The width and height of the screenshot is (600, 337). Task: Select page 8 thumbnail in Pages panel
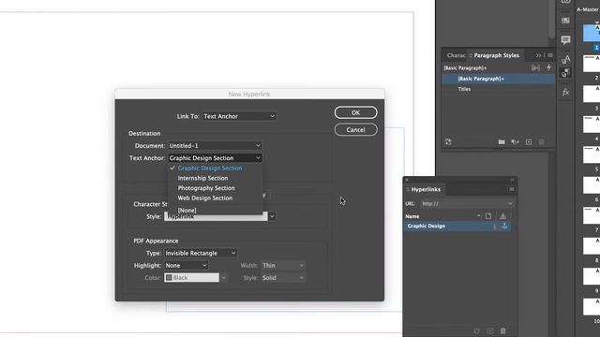tap(592, 246)
